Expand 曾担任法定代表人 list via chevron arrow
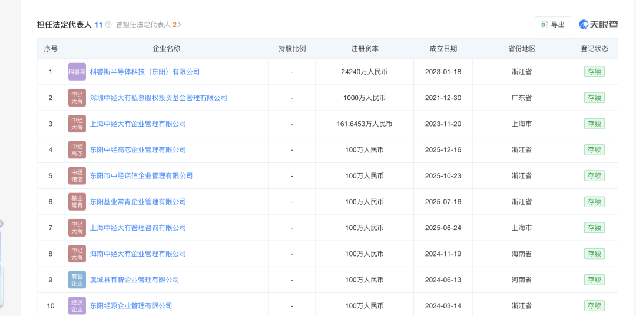The image size is (636, 316). coord(180,25)
